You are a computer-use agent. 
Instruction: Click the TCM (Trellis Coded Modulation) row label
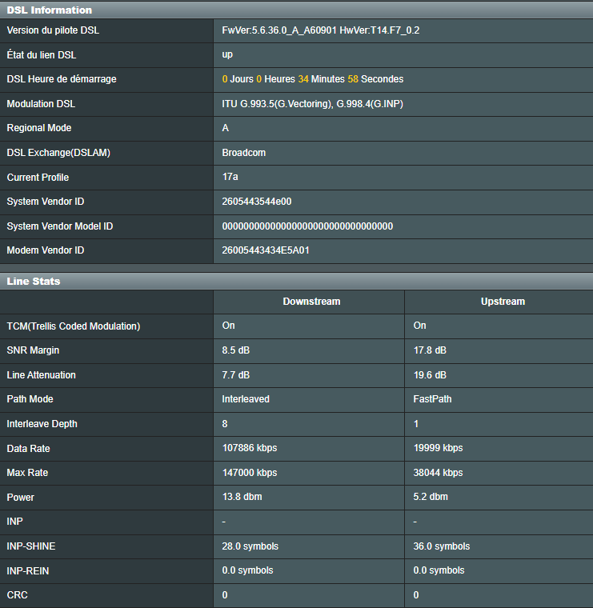click(74, 326)
